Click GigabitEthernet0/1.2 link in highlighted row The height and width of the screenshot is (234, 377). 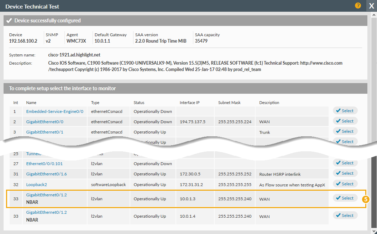[x=46, y=195]
